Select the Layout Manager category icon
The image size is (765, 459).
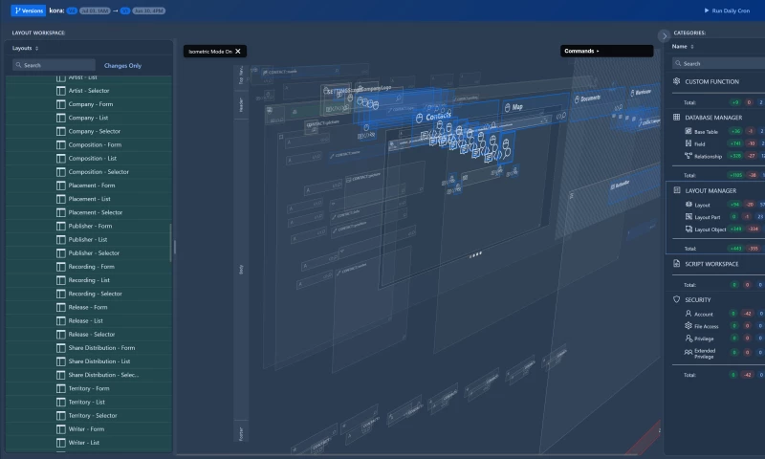(x=677, y=190)
